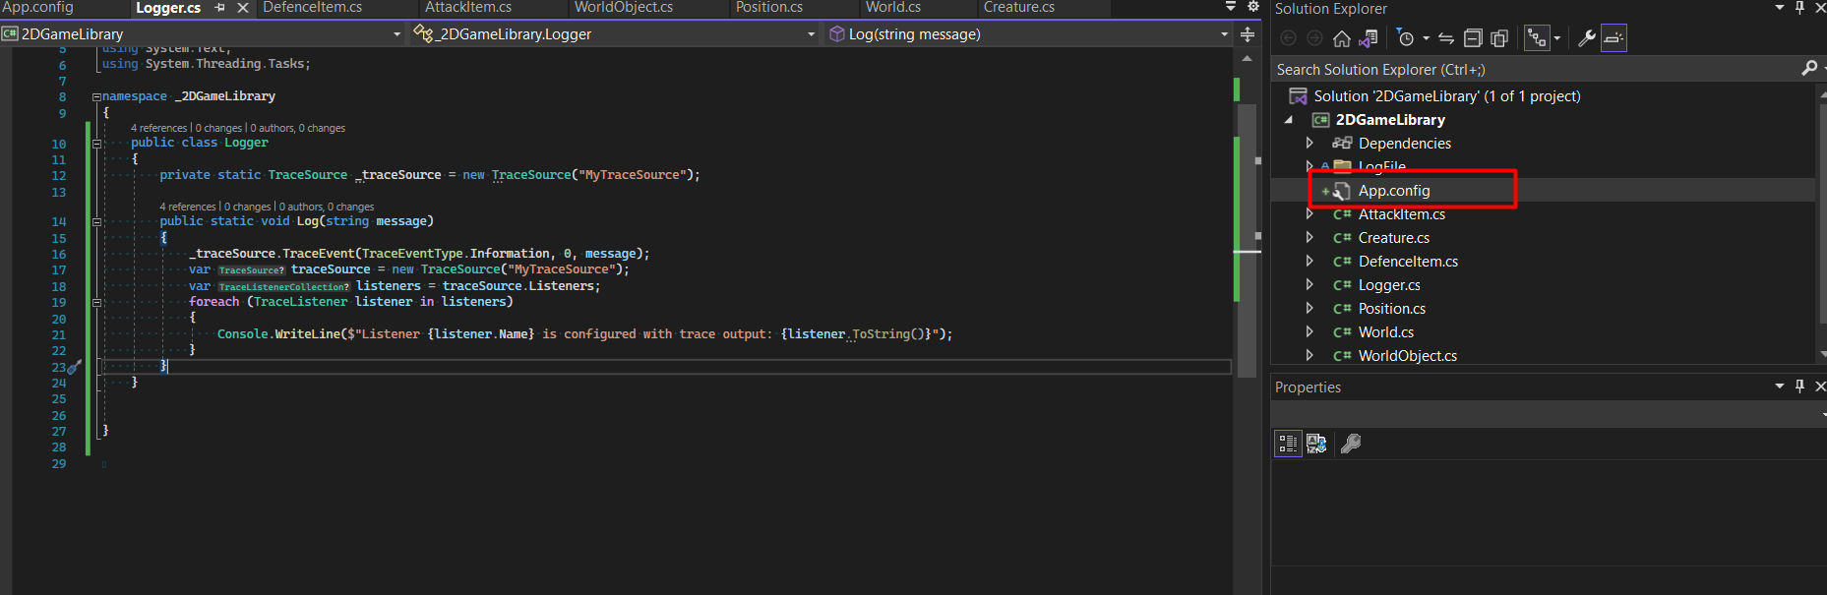
Task: Select World.cs file in Solution Explorer
Action: [1386, 332]
